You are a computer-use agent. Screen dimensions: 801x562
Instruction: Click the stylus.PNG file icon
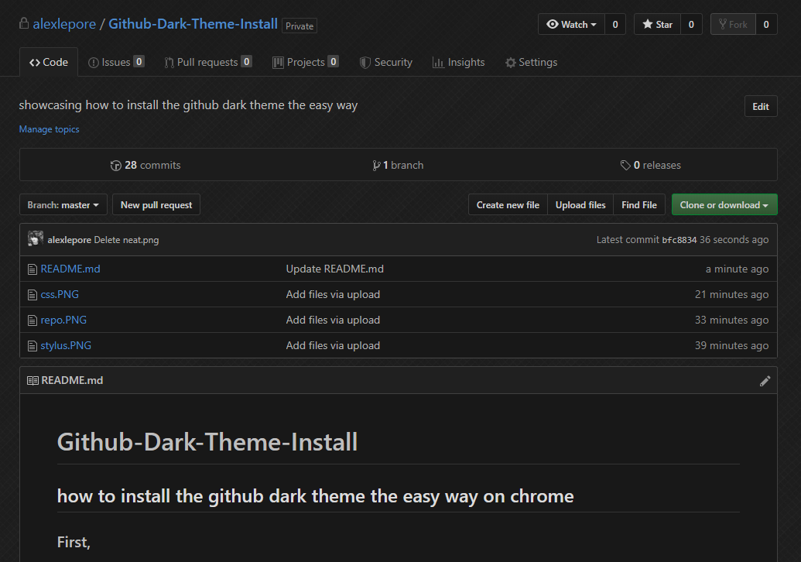tap(33, 346)
